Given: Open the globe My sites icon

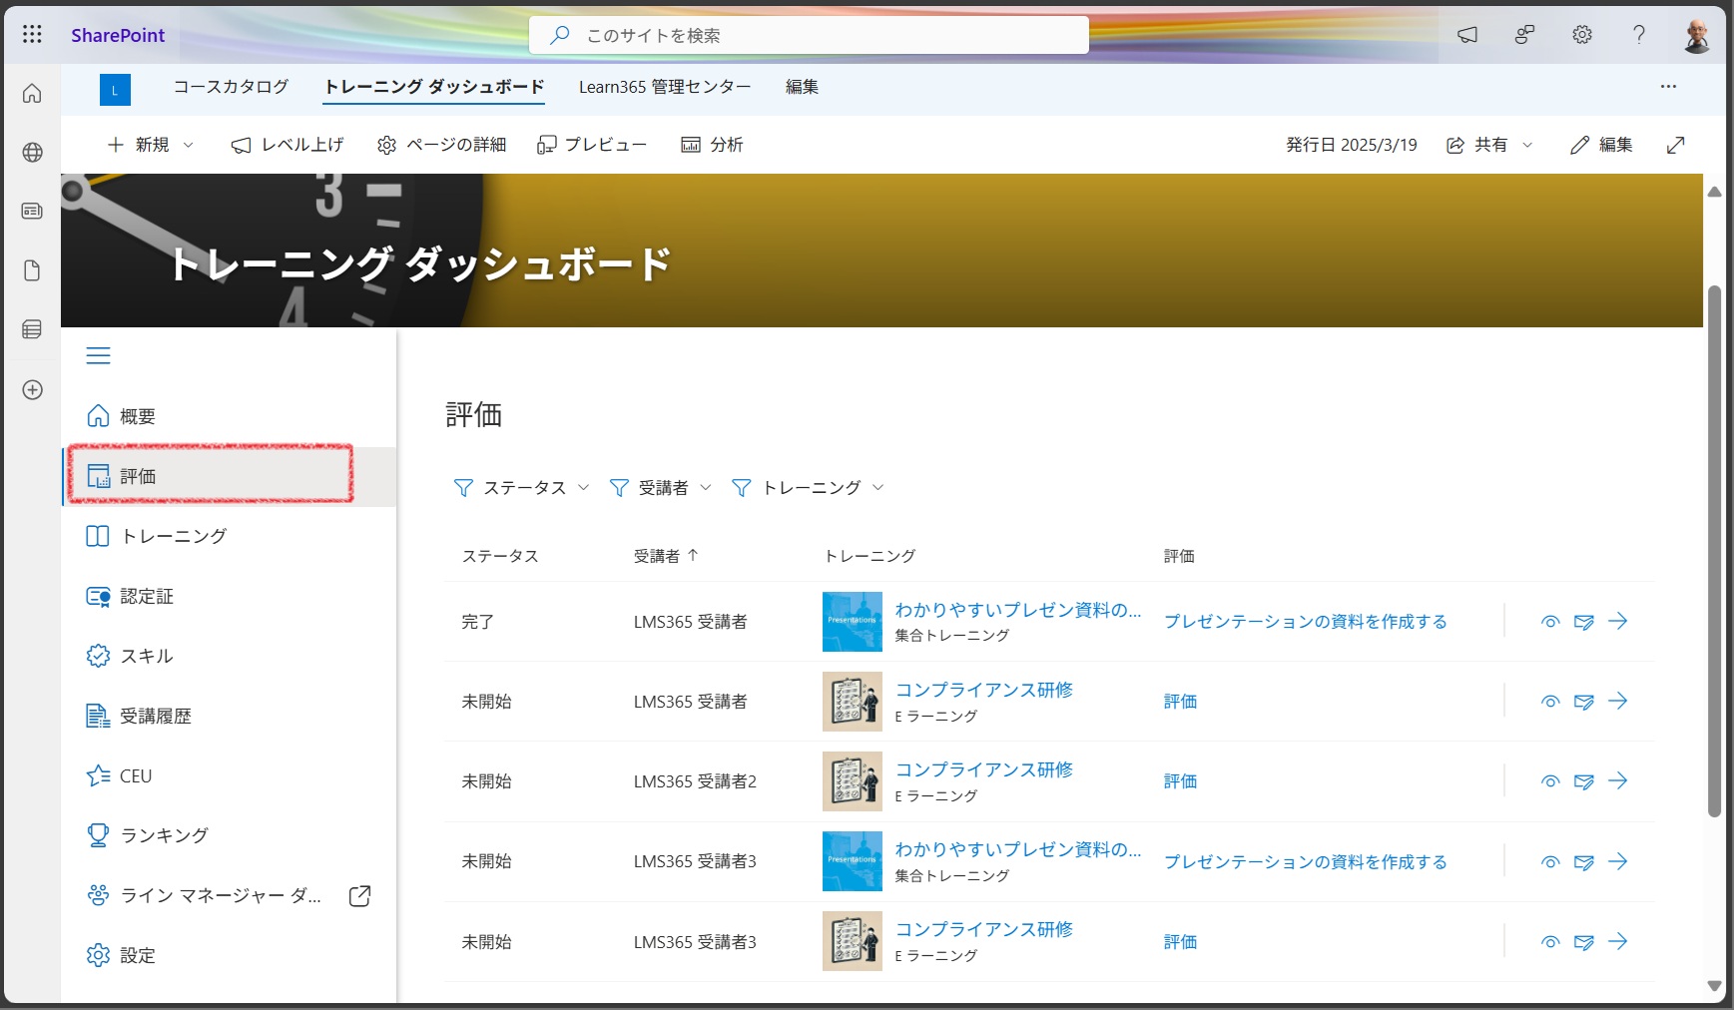Looking at the screenshot, I should (32, 153).
